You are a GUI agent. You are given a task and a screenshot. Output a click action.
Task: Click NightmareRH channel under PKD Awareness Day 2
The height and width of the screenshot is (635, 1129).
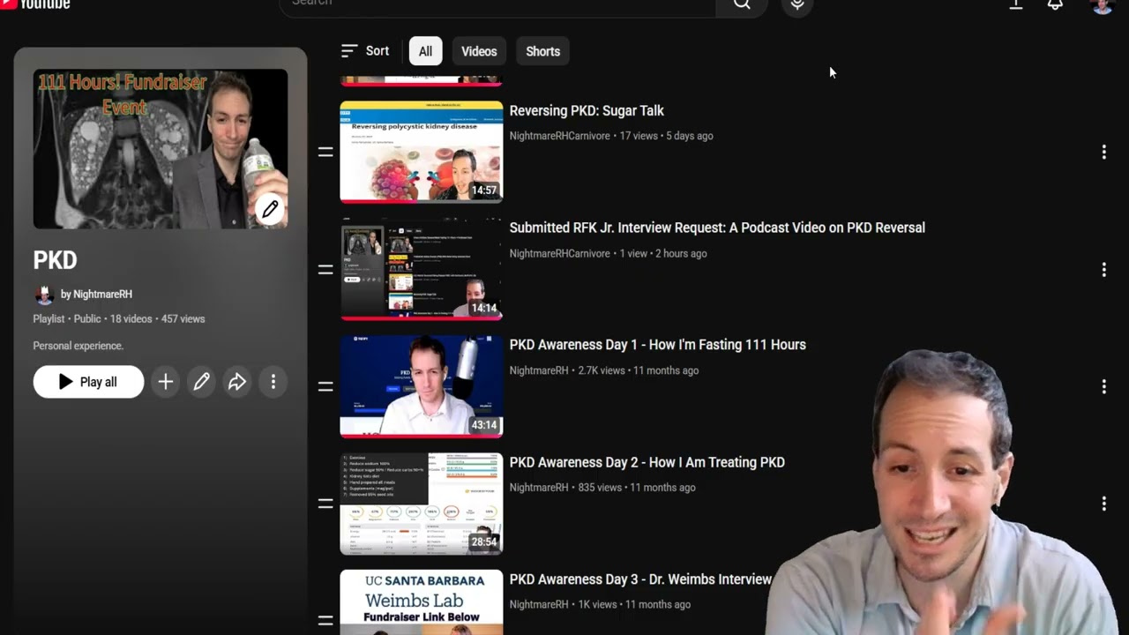pos(539,488)
